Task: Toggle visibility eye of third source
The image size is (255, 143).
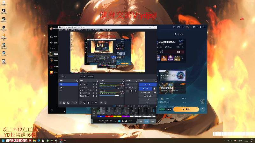Action: 93,90
